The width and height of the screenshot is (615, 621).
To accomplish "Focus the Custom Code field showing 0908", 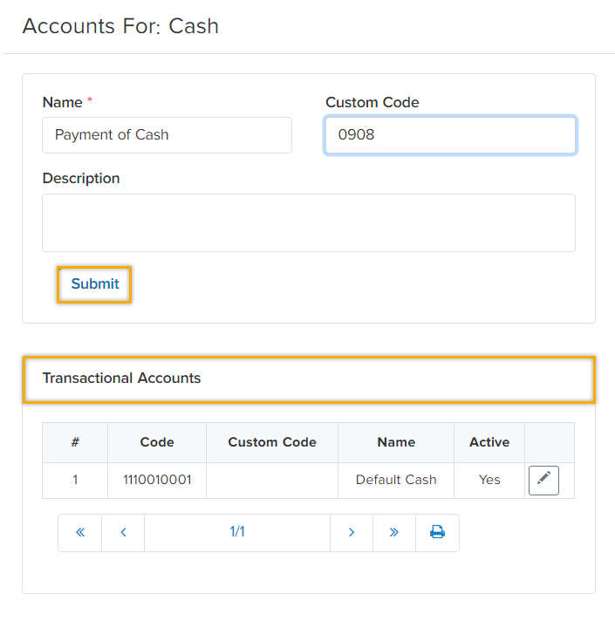I will click(x=450, y=135).
